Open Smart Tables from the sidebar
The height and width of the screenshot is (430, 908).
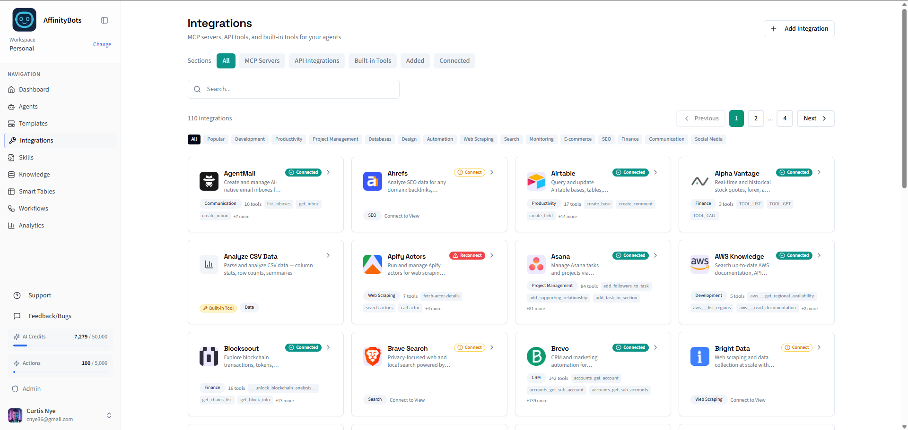pyautogui.click(x=11, y=191)
